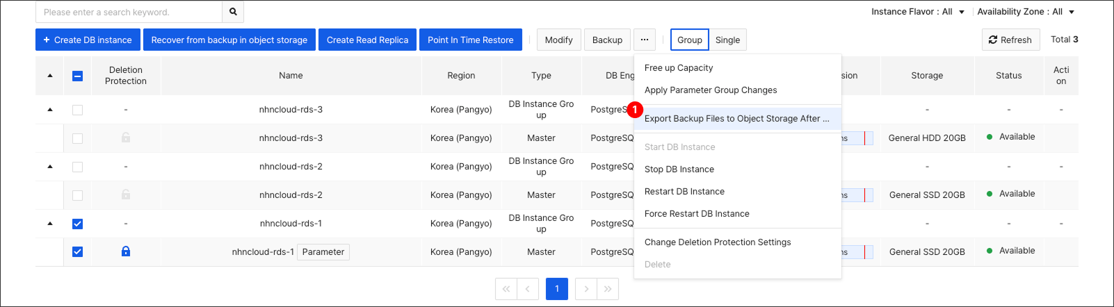Click the Backup button

608,40
